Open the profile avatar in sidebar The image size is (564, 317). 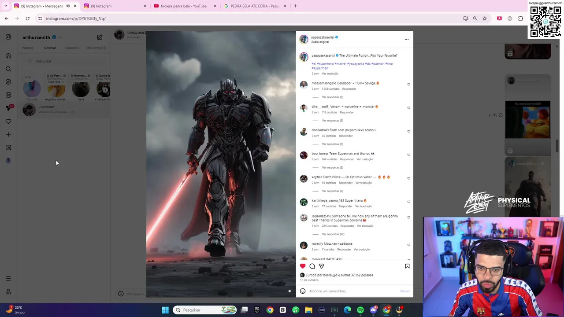point(8,161)
